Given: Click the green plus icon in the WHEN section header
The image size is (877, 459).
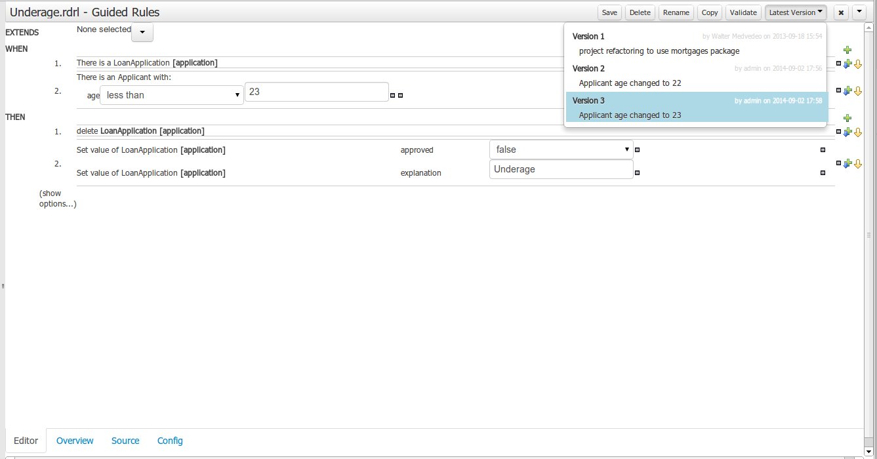Looking at the screenshot, I should pos(847,50).
